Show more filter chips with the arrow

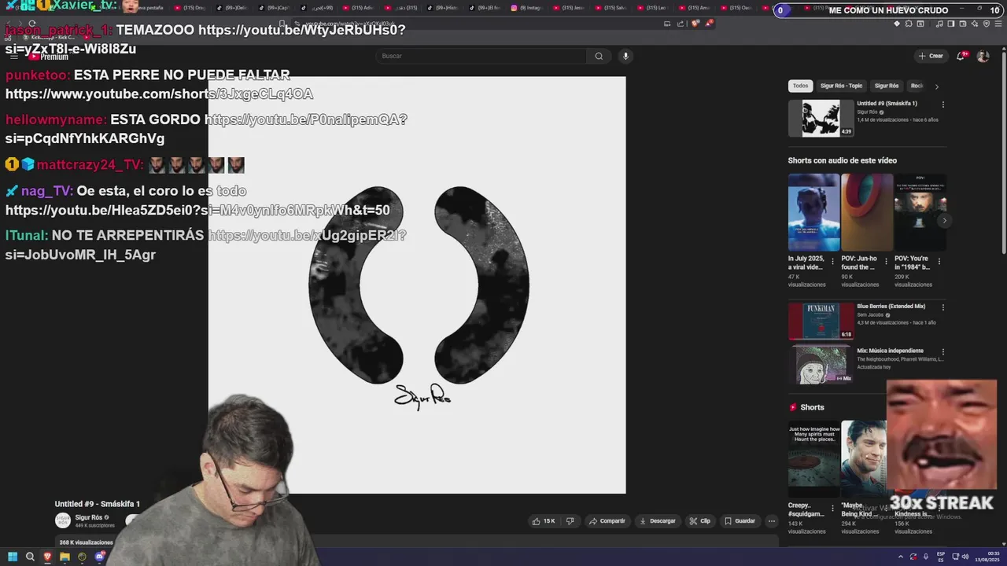(936, 86)
